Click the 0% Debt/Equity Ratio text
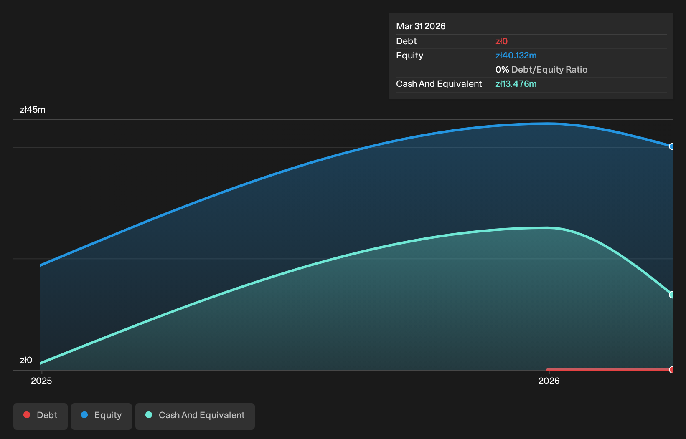 (x=541, y=70)
